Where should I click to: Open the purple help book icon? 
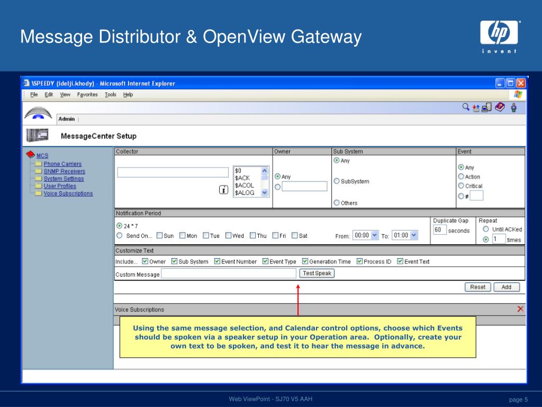[500, 107]
